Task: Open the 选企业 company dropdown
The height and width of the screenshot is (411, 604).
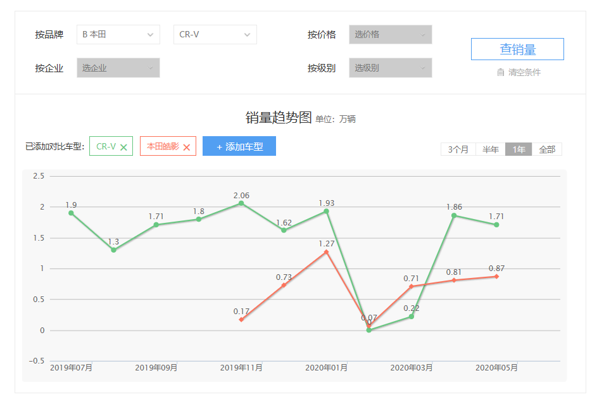Action: pos(118,68)
